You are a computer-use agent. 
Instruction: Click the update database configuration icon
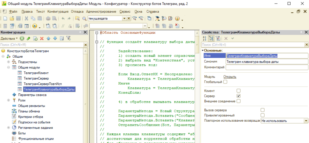point(20,26)
